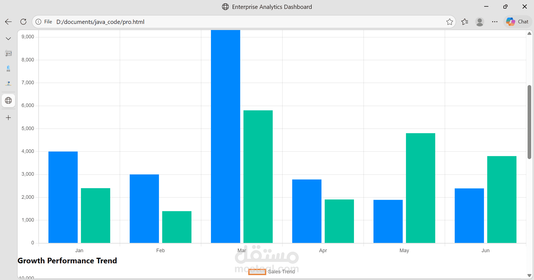Add this page to favorites with the star
The width and height of the screenshot is (534, 280).
click(449, 22)
